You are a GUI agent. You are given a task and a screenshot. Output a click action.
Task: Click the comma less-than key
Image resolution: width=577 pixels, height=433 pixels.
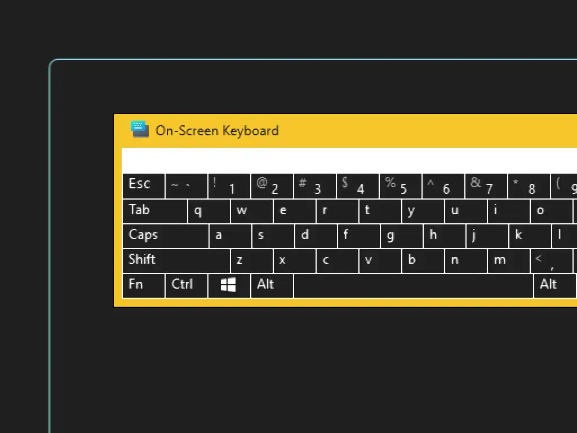pyautogui.click(x=551, y=261)
